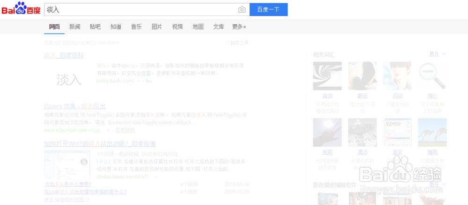Click the www.w3school.com.cn green URL

tap(74, 130)
